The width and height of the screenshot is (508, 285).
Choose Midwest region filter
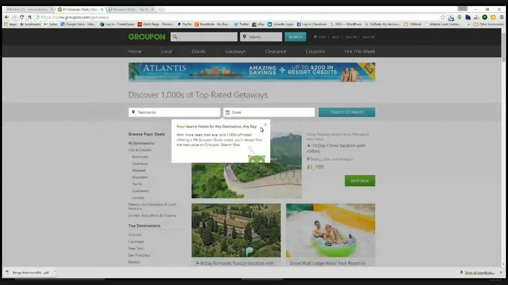[x=139, y=171]
